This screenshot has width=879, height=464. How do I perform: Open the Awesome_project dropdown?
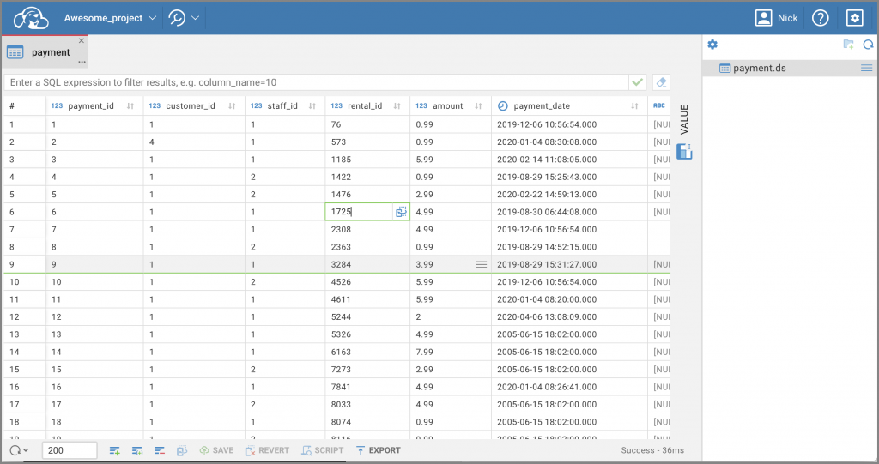point(110,18)
